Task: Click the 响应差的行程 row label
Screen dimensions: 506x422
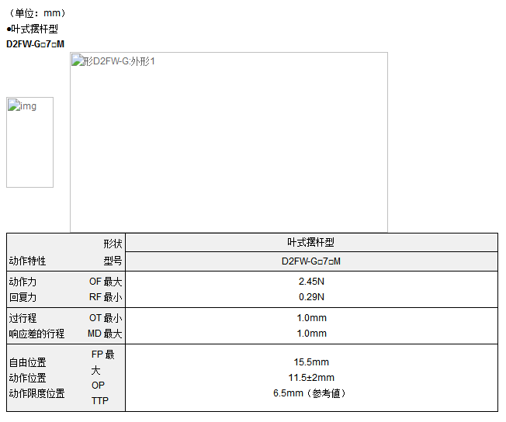Action: tap(36, 334)
